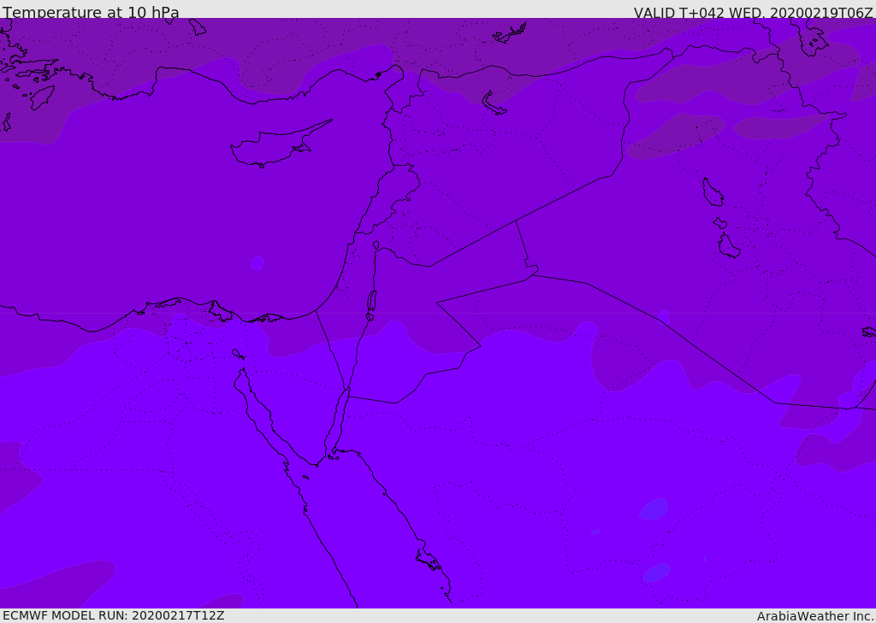The image size is (876, 623).
Task: Click the VALID T+042 timestamp label
Action: (753, 12)
